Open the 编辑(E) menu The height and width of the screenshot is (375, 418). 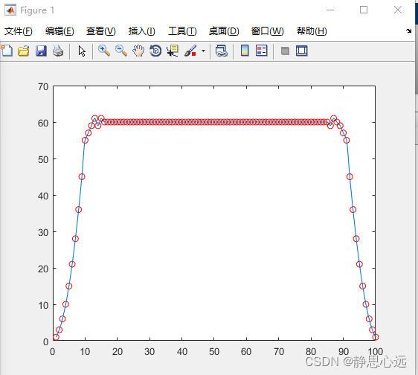pyautogui.click(x=60, y=31)
